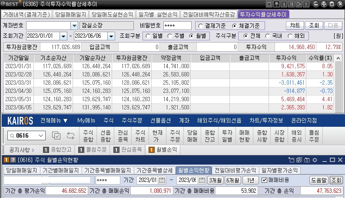The width and height of the screenshot is (345, 198).
Task: Open 해외증시 overseas markets shortcut
Action: point(296,136)
